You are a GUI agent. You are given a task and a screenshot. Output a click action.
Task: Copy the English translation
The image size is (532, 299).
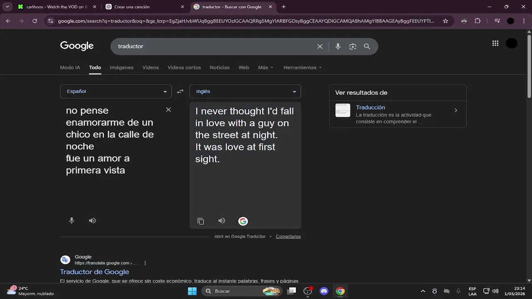(x=201, y=221)
